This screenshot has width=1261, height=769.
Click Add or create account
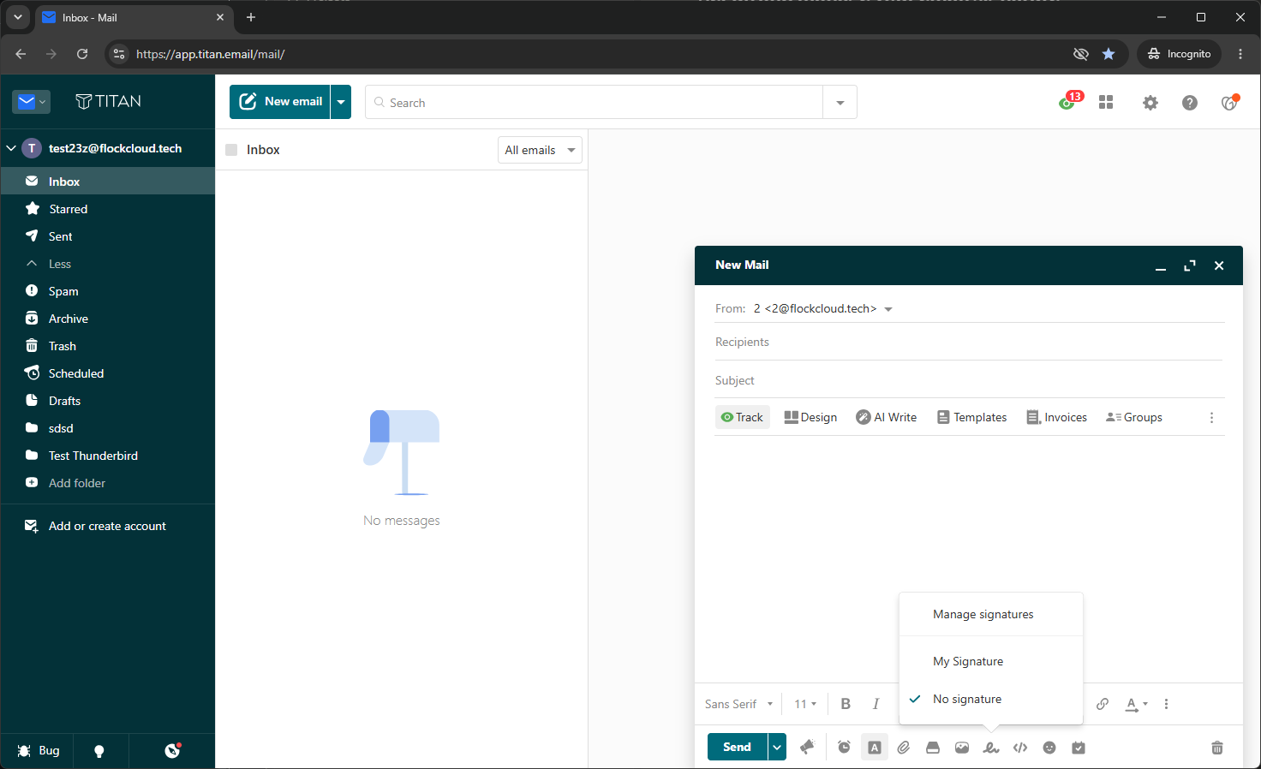107,526
